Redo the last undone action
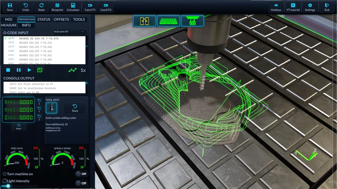Viewport: 337px width, 189px height. (x=41, y=7)
